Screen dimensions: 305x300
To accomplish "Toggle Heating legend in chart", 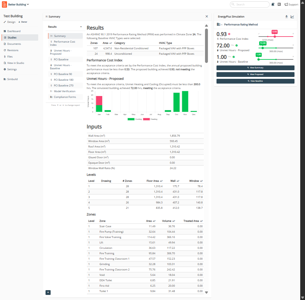I will (x=150, y=119).
